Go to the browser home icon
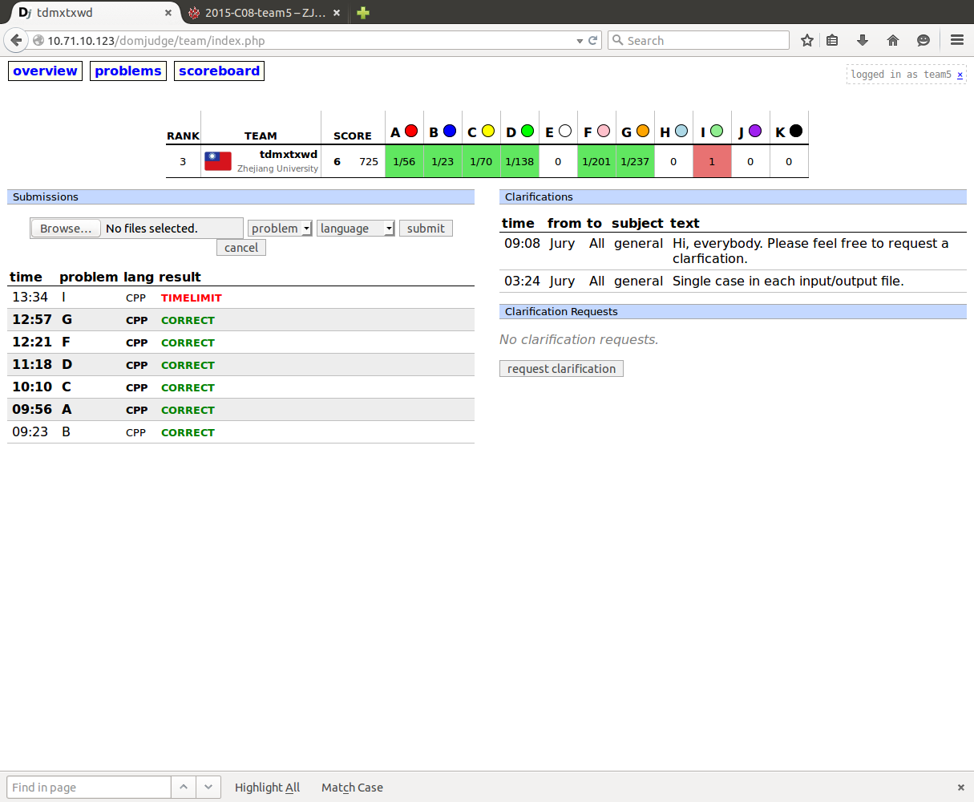 click(893, 40)
